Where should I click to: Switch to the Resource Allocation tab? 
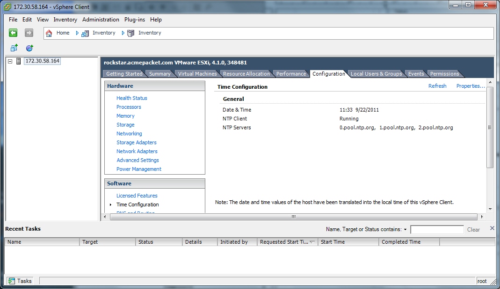[x=246, y=74]
